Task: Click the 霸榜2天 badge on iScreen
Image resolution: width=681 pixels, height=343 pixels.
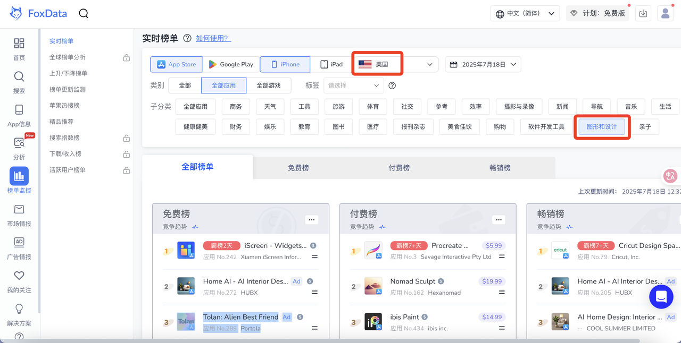Action: [222, 246]
